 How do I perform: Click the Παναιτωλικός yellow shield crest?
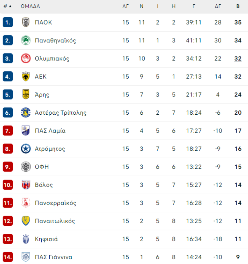point(26,221)
